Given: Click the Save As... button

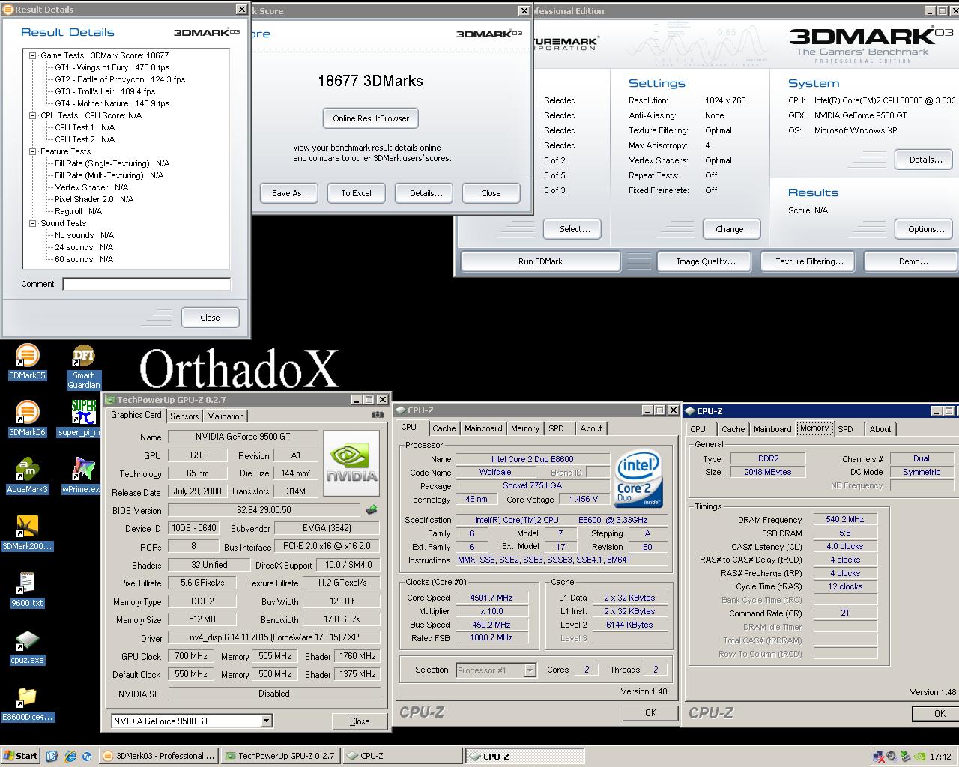Looking at the screenshot, I should click(290, 193).
